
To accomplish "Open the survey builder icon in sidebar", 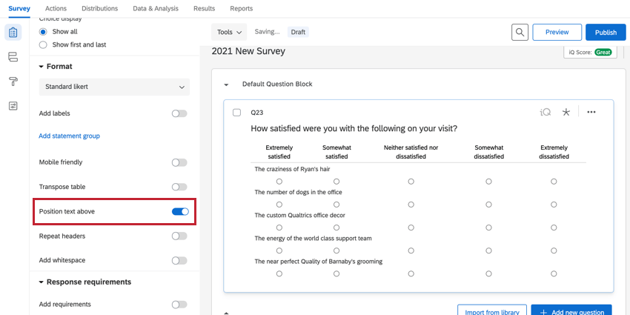I will (x=13, y=33).
